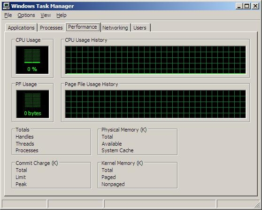Minimize the Task Manager window
Image resolution: width=262 pixels, height=210 pixels.
pyautogui.click(x=239, y=6)
